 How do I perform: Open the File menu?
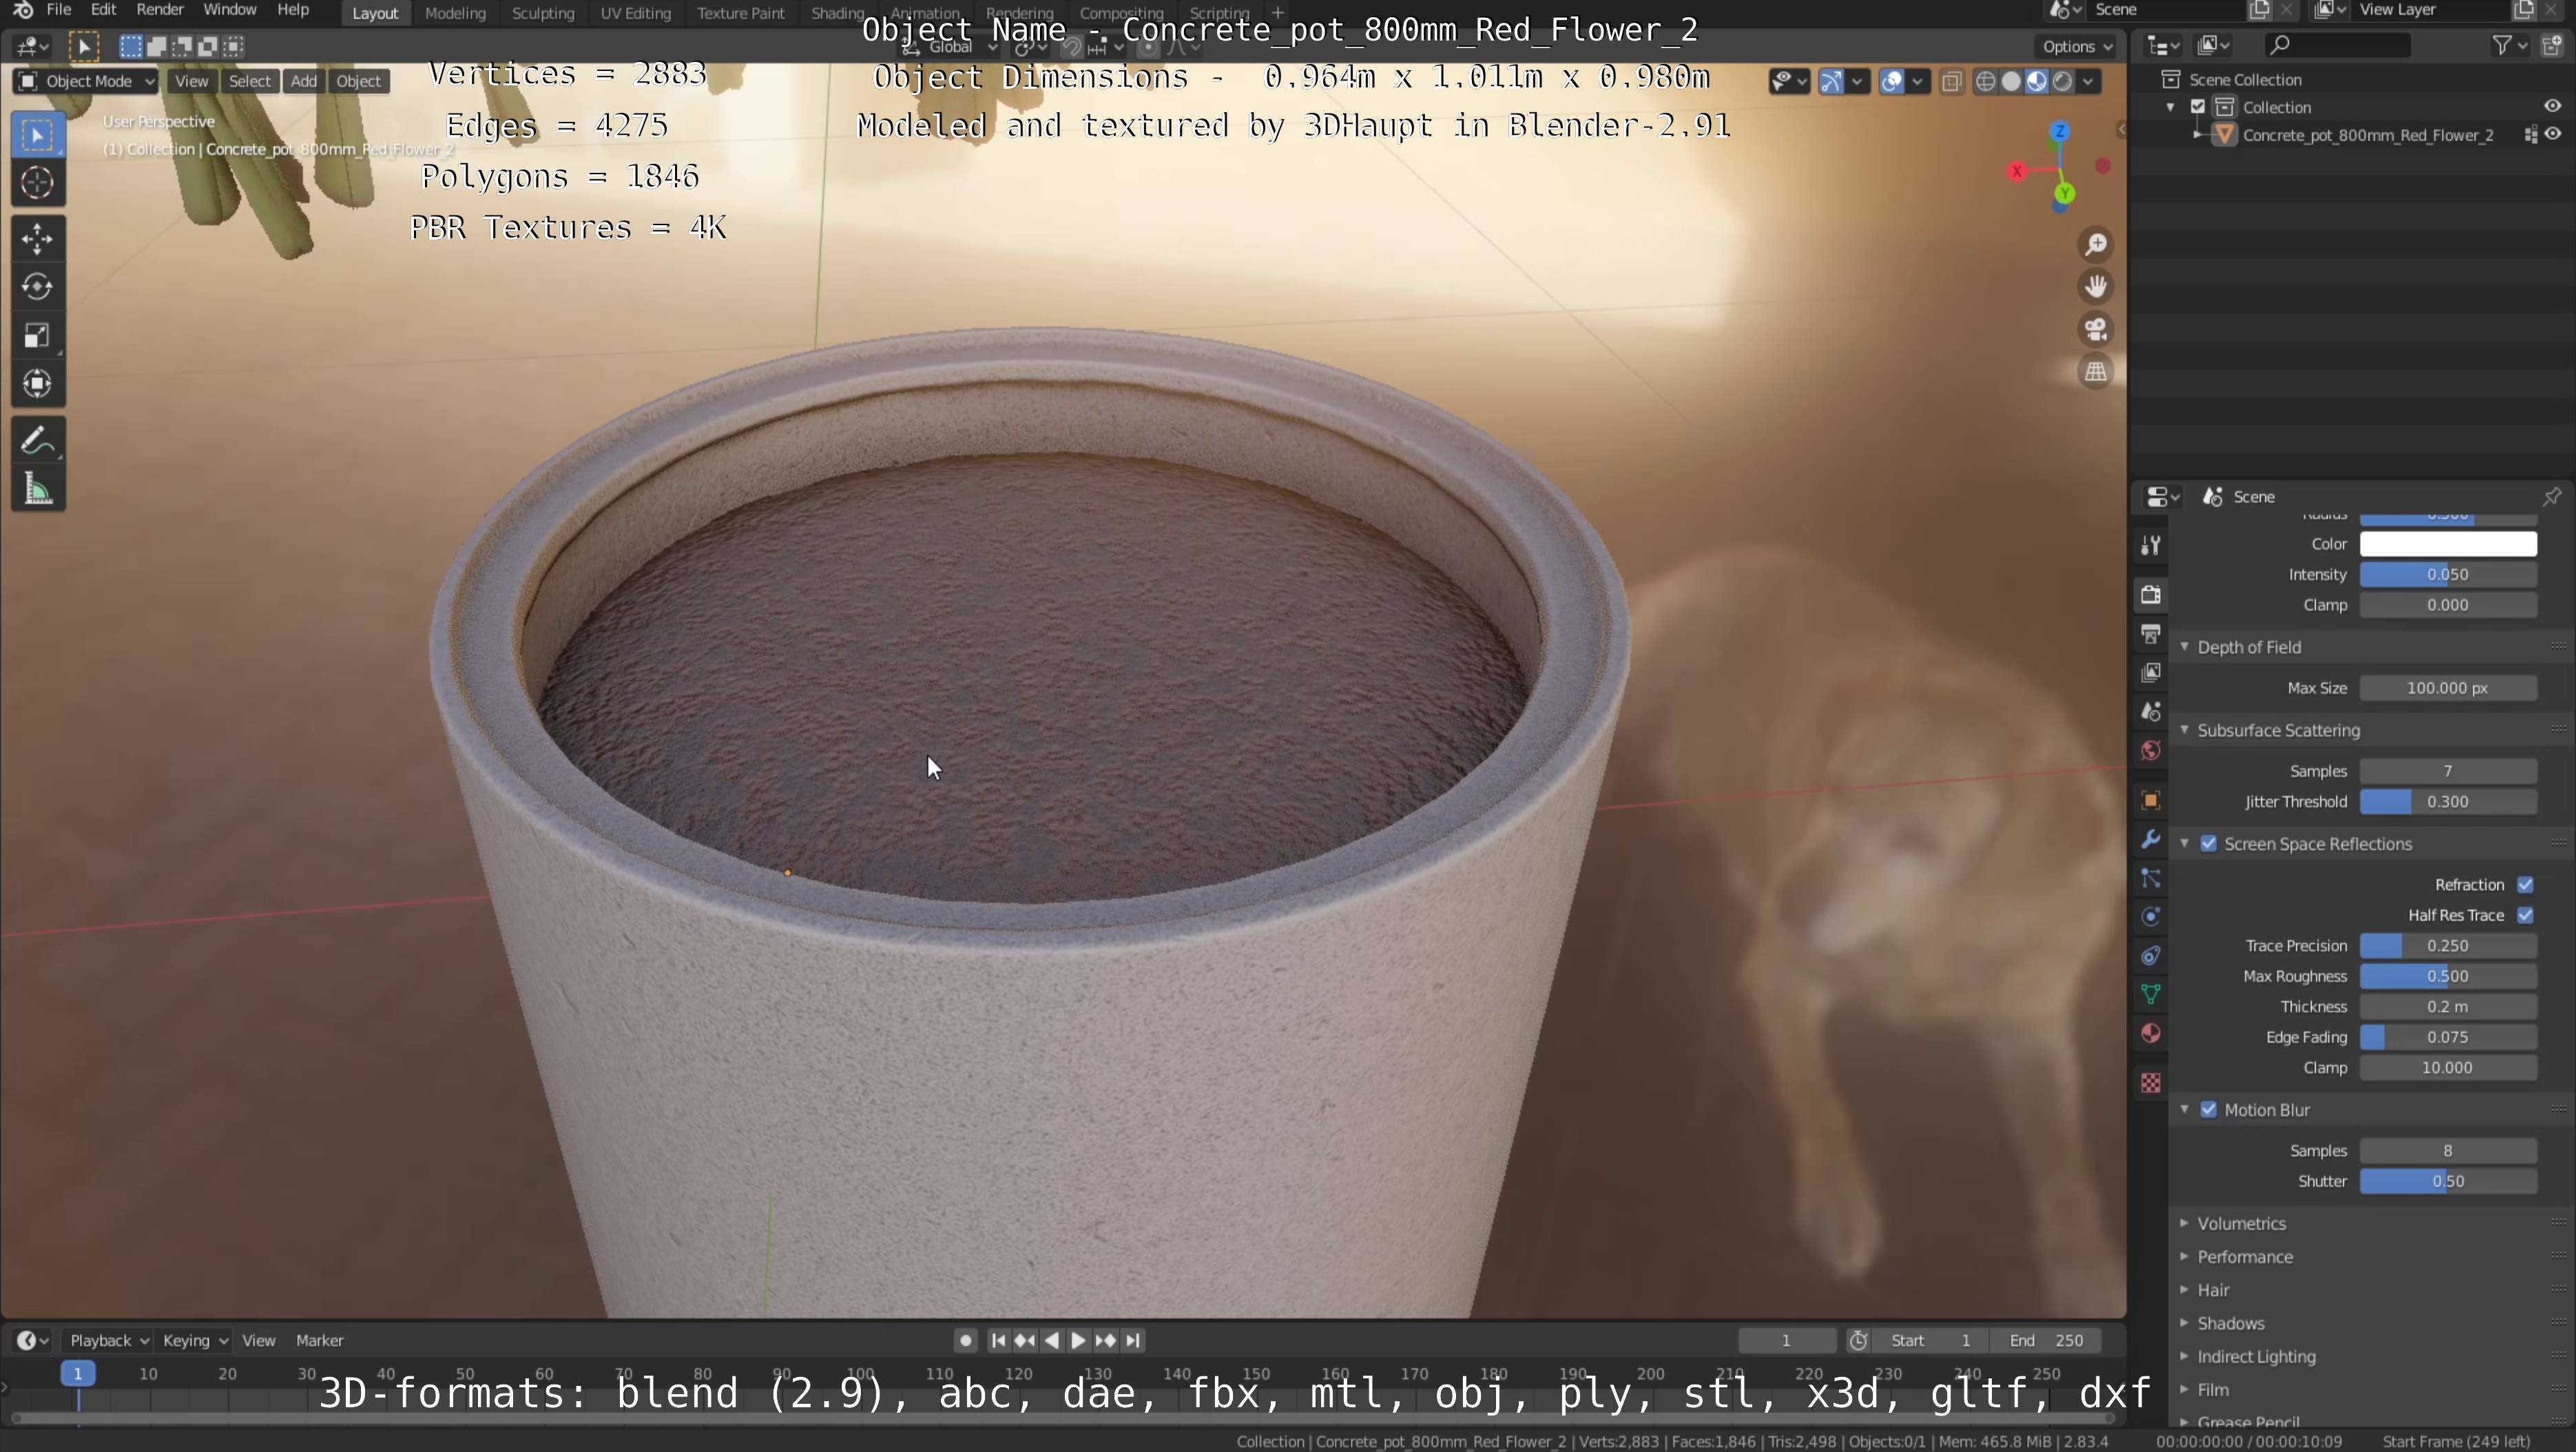tap(59, 10)
